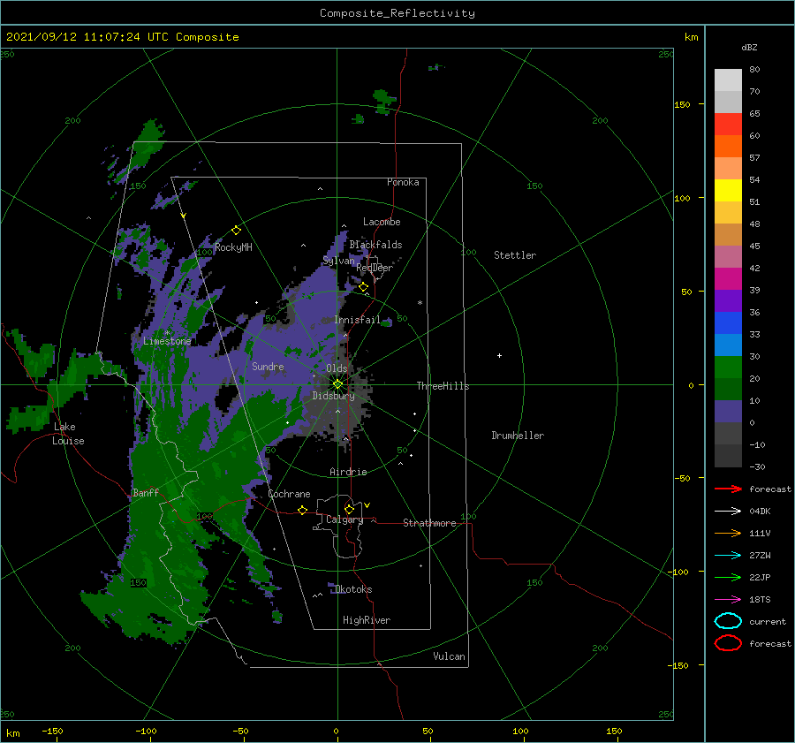Click the Banff label on map
The width and height of the screenshot is (795, 743).
(146, 493)
